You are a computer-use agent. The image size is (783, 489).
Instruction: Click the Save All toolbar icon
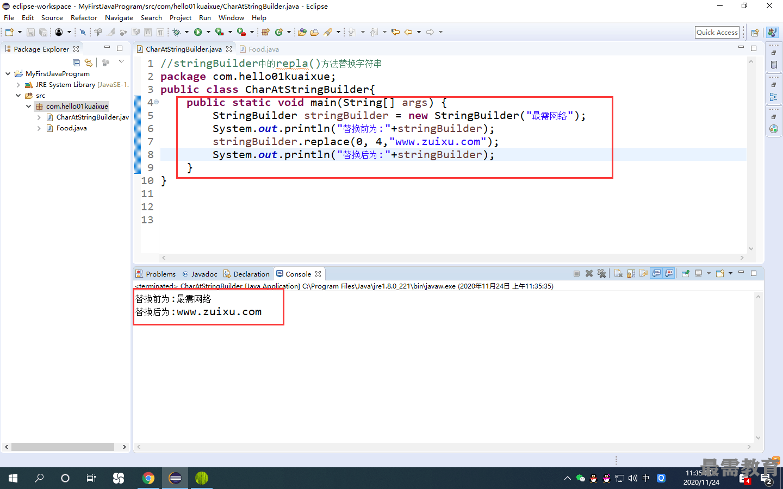point(43,32)
